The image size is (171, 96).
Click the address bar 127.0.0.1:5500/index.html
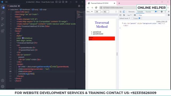(113, 8)
